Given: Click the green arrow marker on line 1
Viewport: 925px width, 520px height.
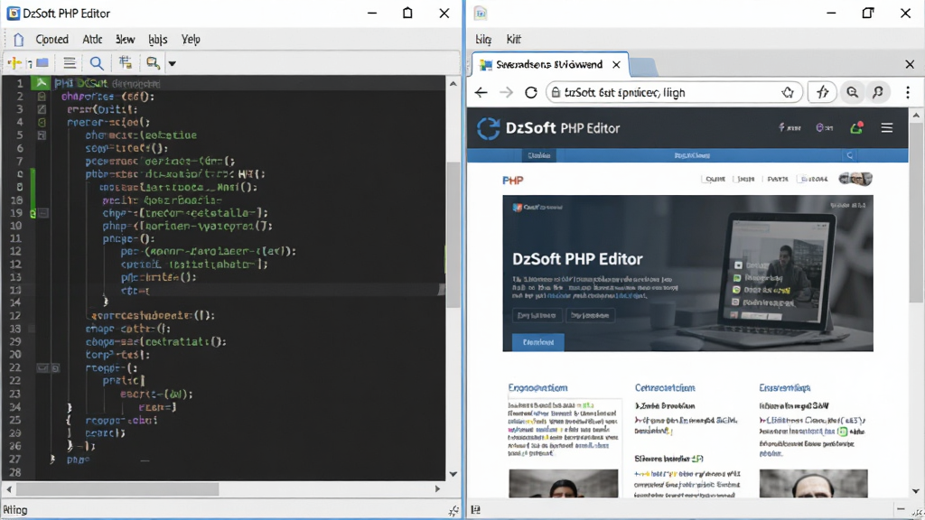Looking at the screenshot, I should [x=41, y=83].
